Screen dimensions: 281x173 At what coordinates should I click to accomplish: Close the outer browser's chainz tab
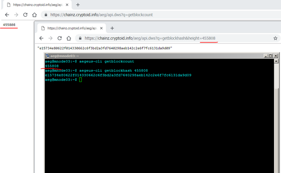67,5
